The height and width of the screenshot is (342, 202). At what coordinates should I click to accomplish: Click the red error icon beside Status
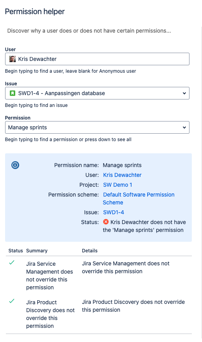pos(106,222)
